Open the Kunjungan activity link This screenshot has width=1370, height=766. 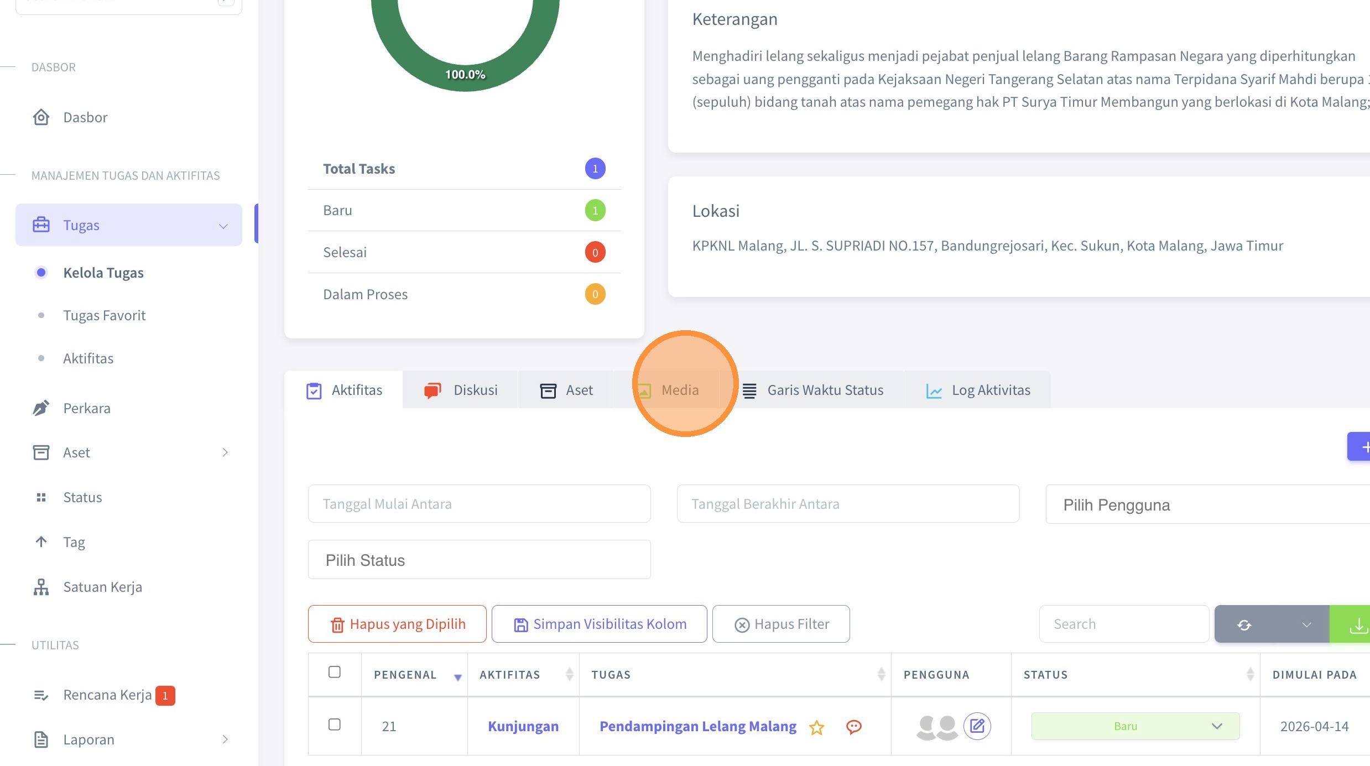click(x=523, y=726)
